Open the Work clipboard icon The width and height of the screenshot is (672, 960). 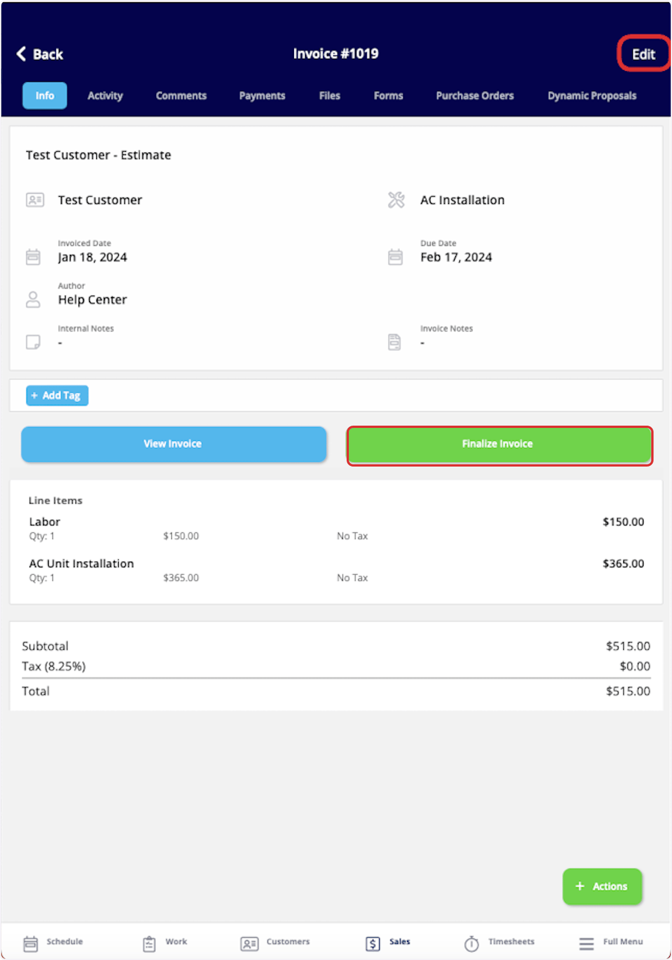(x=149, y=944)
